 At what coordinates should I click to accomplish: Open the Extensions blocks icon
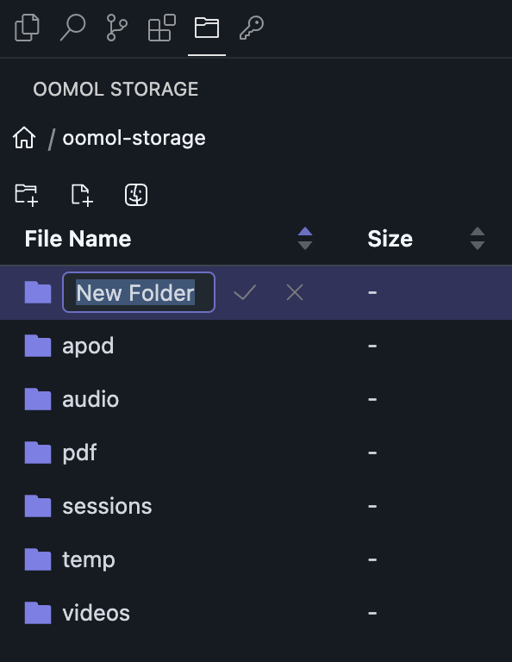tap(162, 28)
